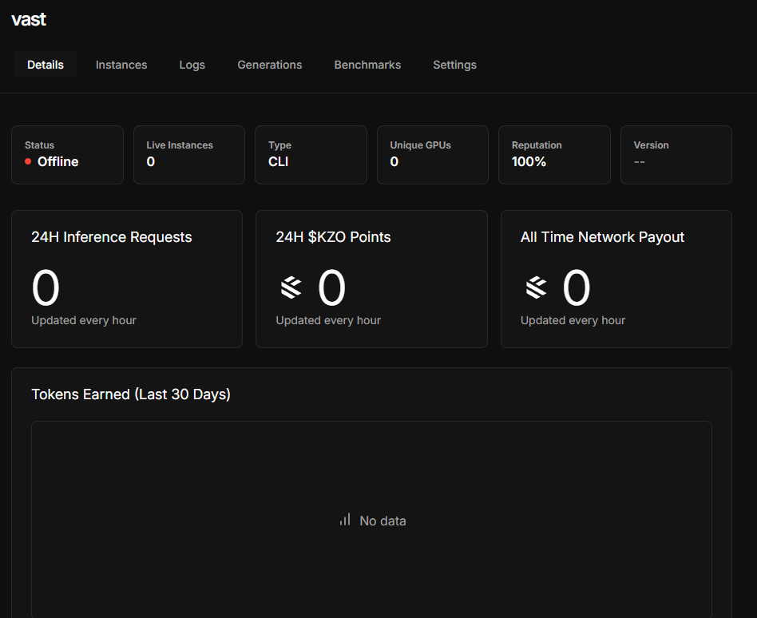Open the Logs tab
757x618 pixels.
[192, 65]
